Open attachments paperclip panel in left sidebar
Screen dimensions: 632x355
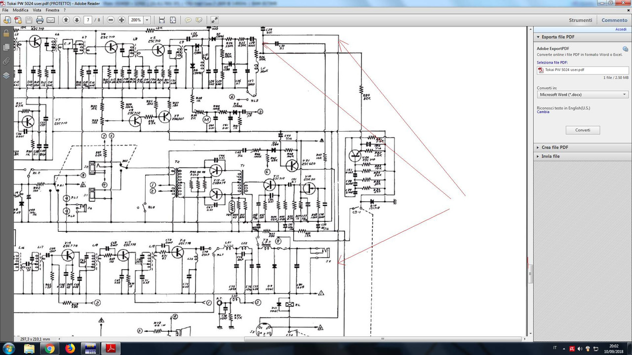tap(6, 62)
